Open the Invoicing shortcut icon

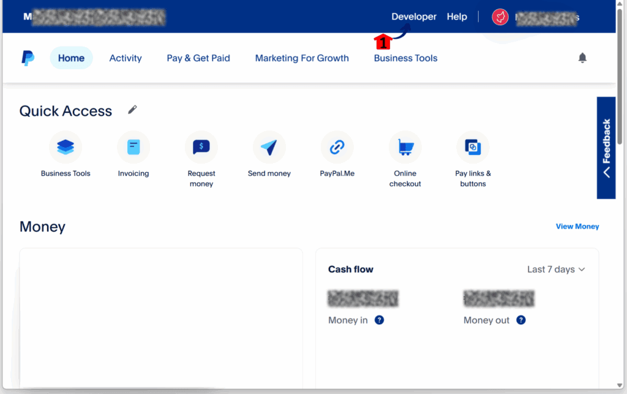[x=133, y=147]
